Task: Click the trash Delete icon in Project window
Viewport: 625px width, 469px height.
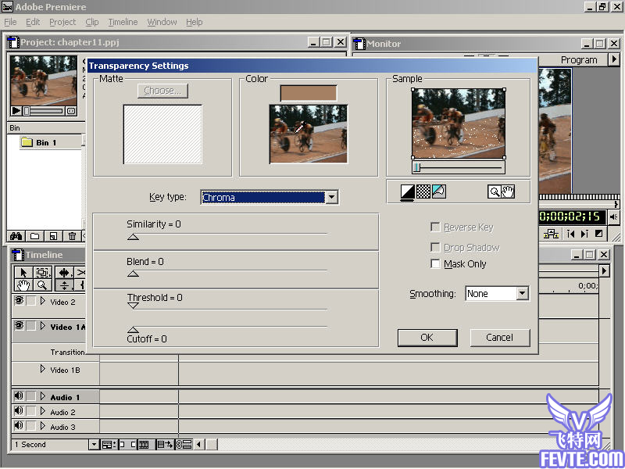Action: [72, 235]
